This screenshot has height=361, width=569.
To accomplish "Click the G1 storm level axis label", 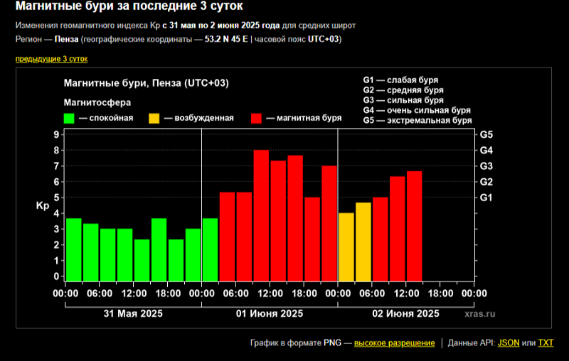I will point(486,198).
